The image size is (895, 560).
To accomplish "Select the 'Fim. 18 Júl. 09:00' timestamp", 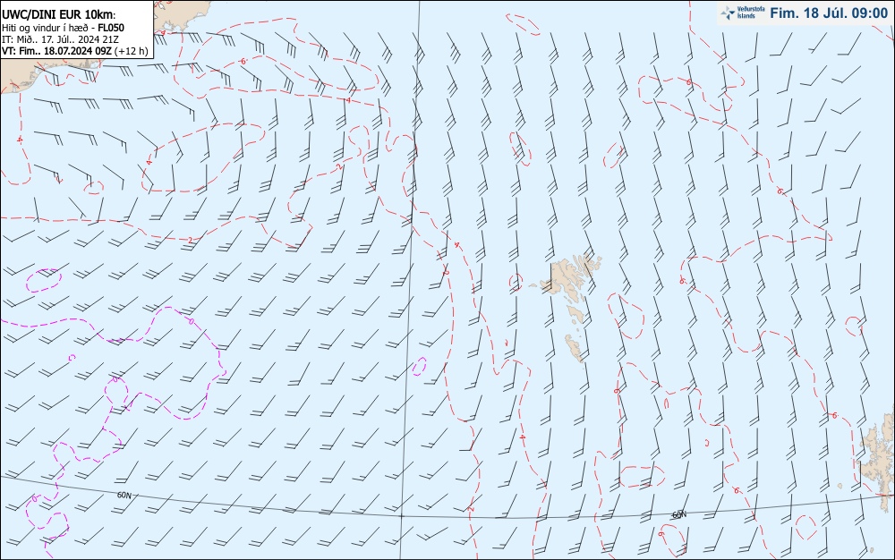I will (x=829, y=13).
